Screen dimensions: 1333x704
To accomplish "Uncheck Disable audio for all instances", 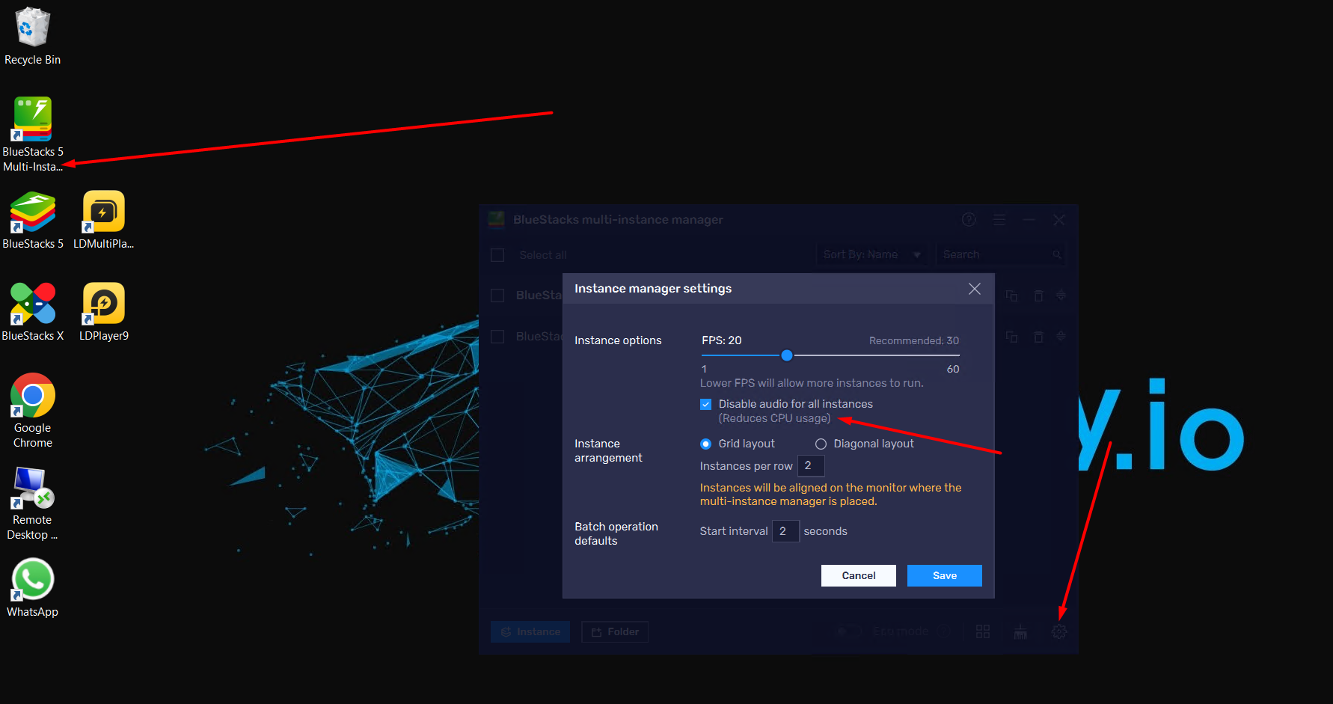I will 705,404.
